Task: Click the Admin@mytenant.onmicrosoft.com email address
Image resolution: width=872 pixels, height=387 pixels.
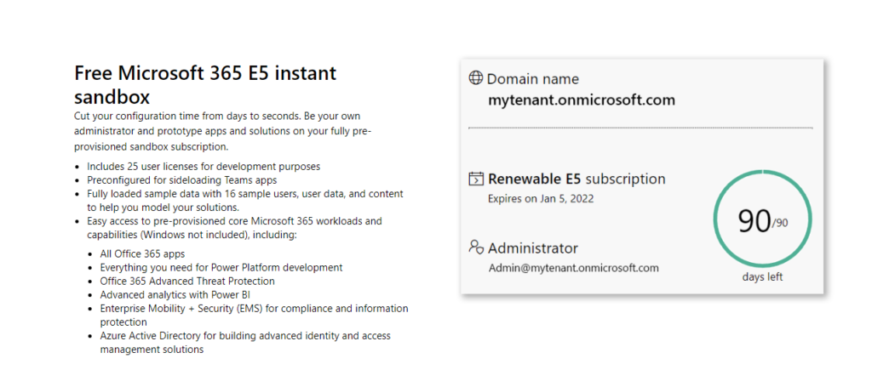Action: coord(573,268)
